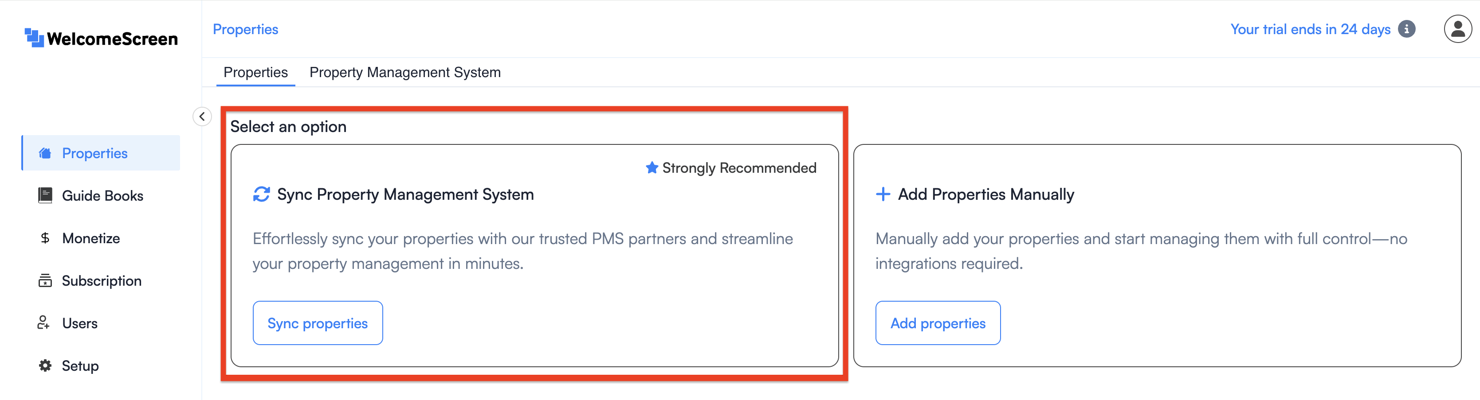Click the Subscription icon in sidebar
The height and width of the screenshot is (400, 1480).
point(45,281)
